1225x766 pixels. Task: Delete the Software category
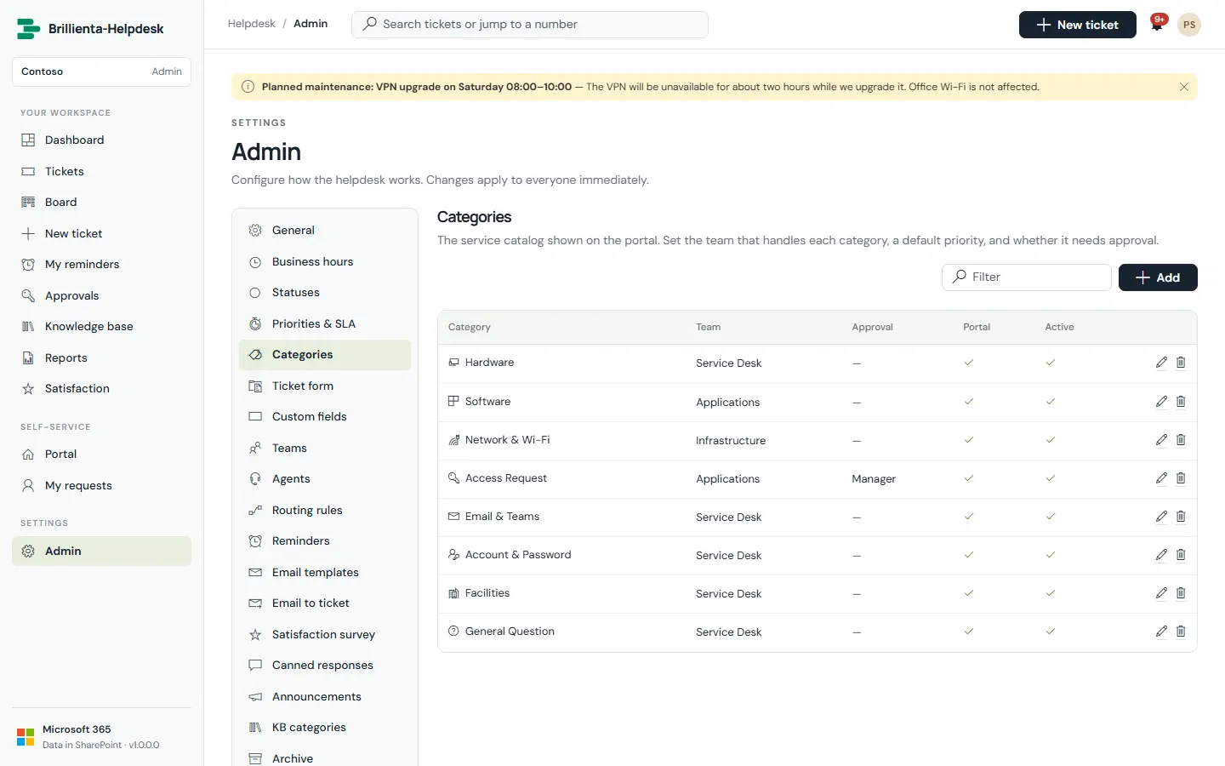tap(1181, 402)
